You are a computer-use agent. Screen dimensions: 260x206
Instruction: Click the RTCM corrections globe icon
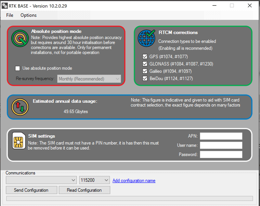(146, 38)
